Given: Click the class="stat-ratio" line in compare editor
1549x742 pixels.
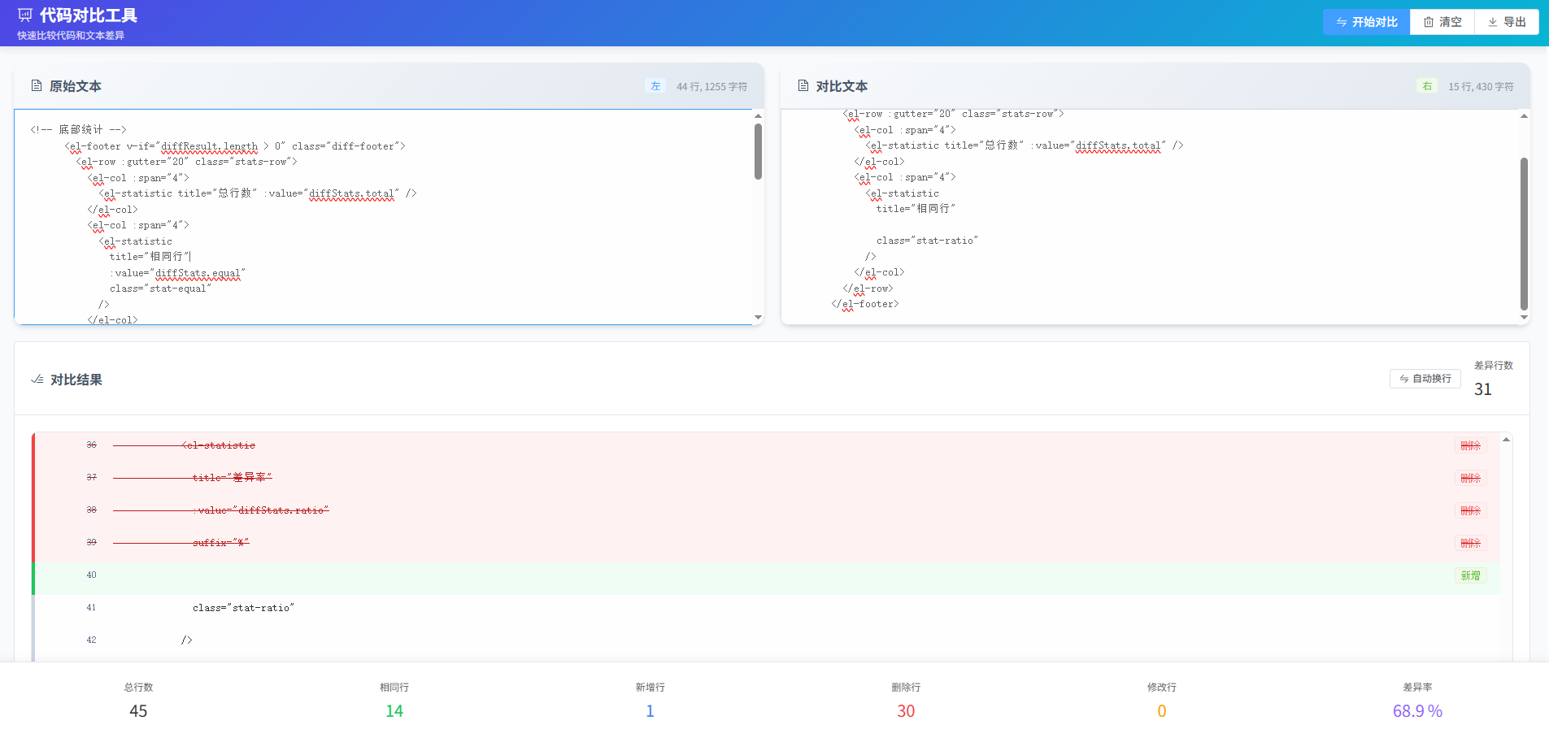Looking at the screenshot, I should tap(927, 241).
